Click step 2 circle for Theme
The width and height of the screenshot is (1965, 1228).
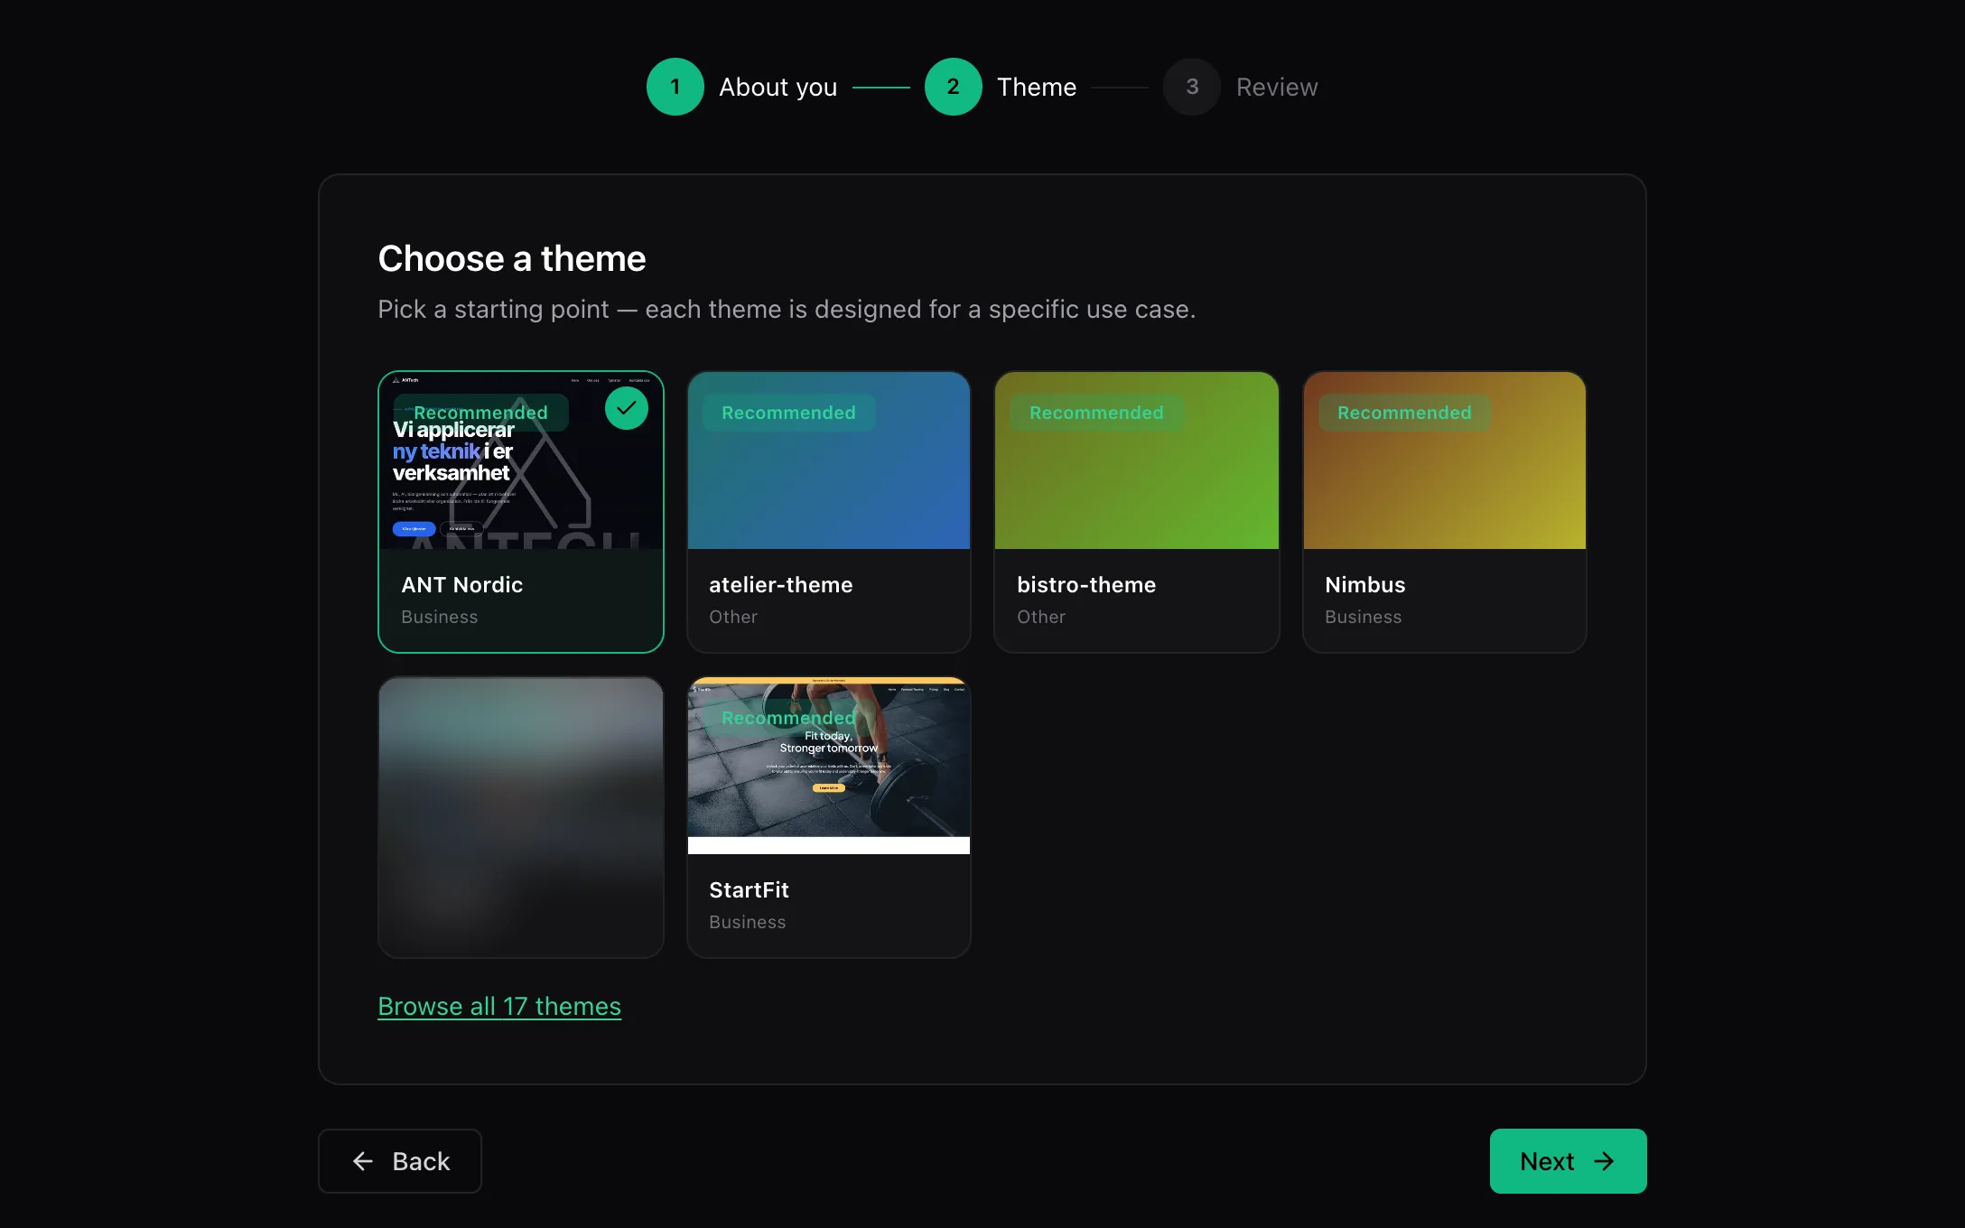coord(953,87)
